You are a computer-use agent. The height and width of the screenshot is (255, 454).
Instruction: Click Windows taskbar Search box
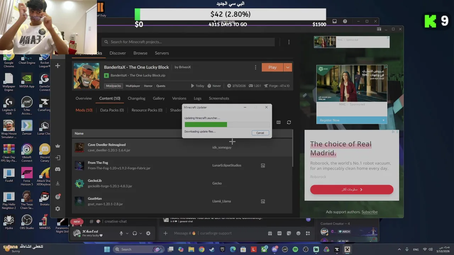(x=139, y=249)
